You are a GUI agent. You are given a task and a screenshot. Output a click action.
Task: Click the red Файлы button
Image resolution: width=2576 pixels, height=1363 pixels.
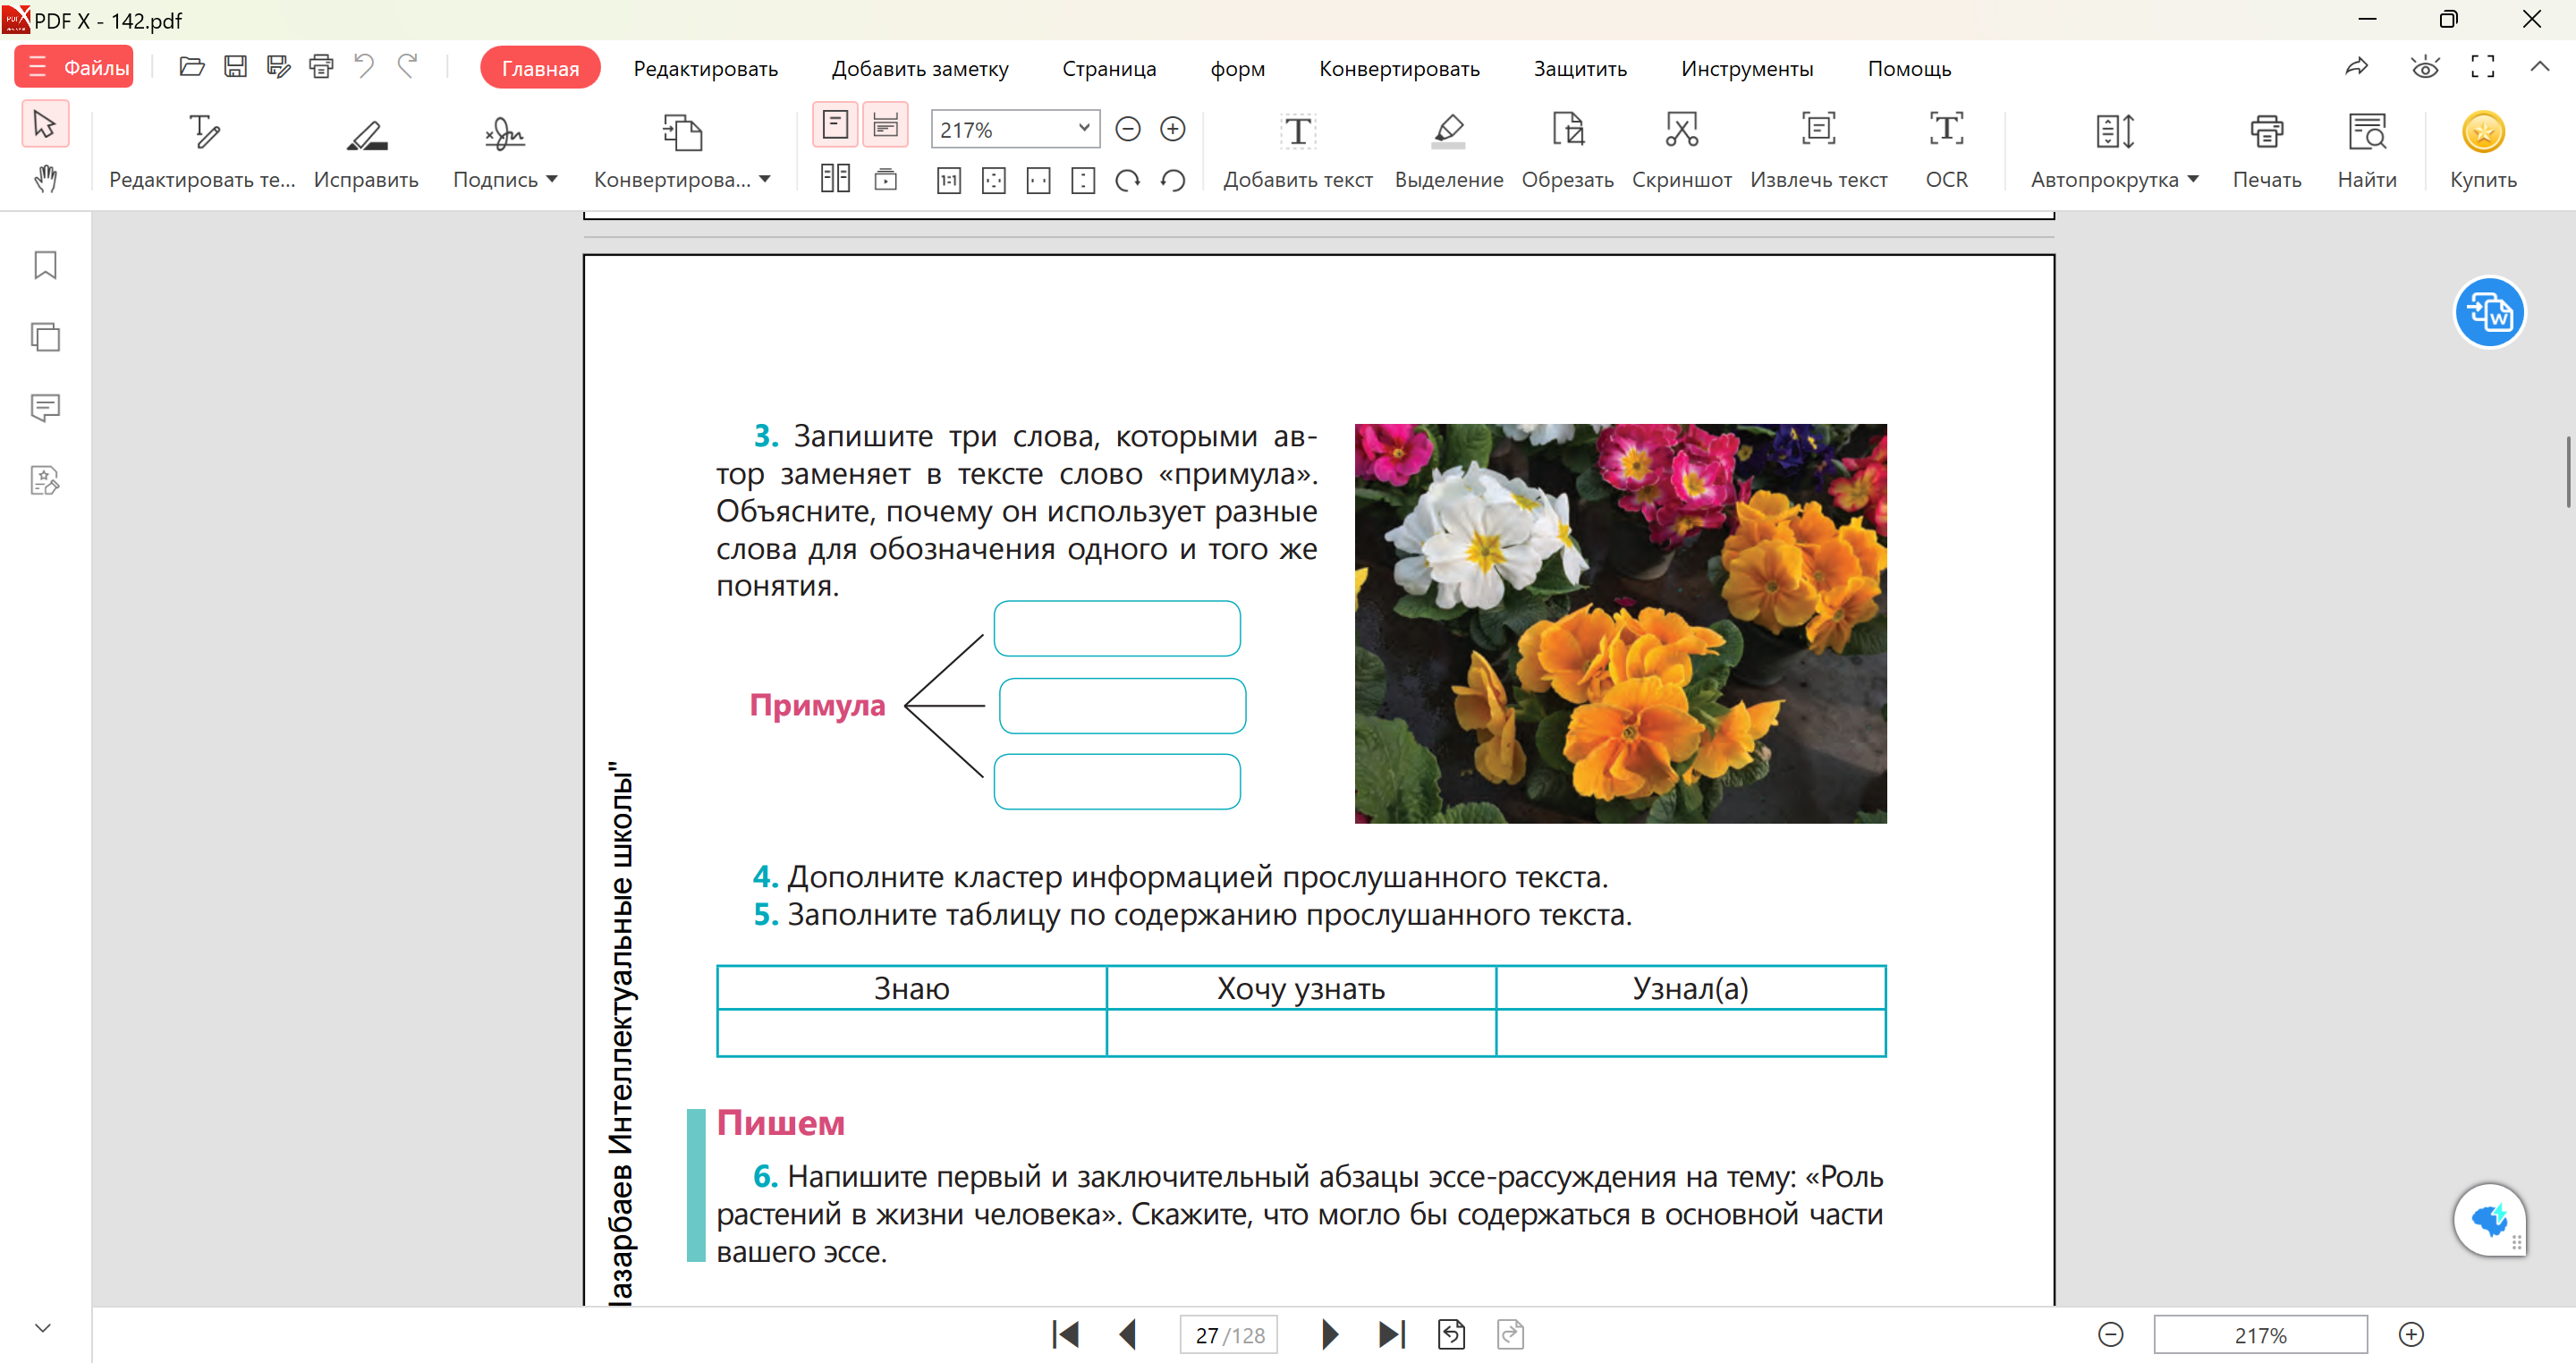pos(75,68)
